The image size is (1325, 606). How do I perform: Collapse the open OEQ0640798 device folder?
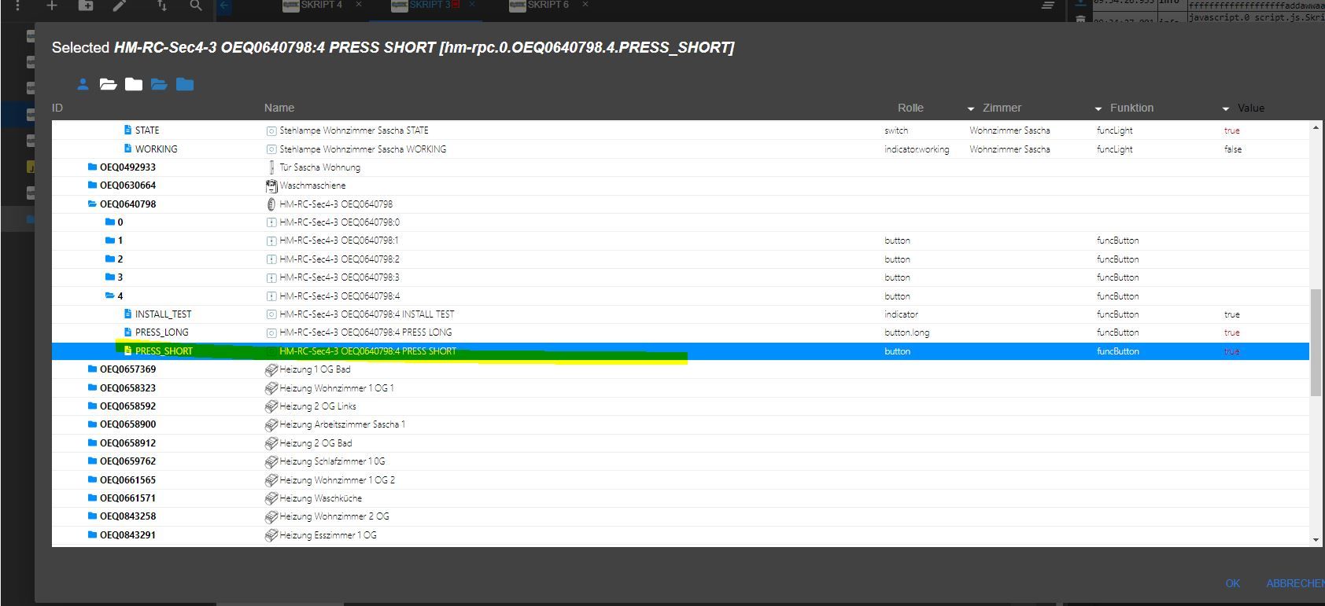(x=92, y=204)
